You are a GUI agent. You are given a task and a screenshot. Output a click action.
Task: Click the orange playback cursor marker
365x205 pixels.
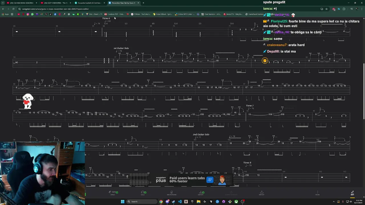[x=265, y=60]
